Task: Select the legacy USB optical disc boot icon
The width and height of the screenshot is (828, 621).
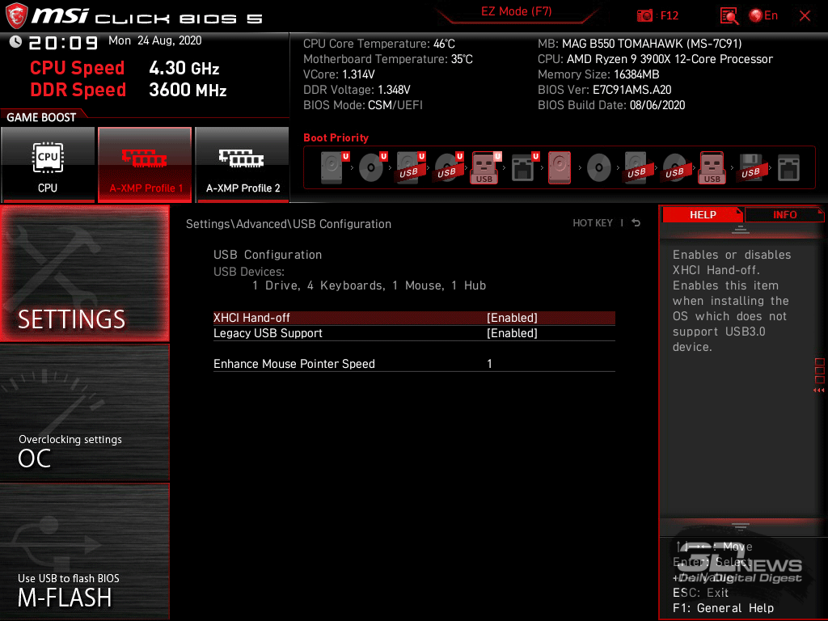Action: [675, 167]
